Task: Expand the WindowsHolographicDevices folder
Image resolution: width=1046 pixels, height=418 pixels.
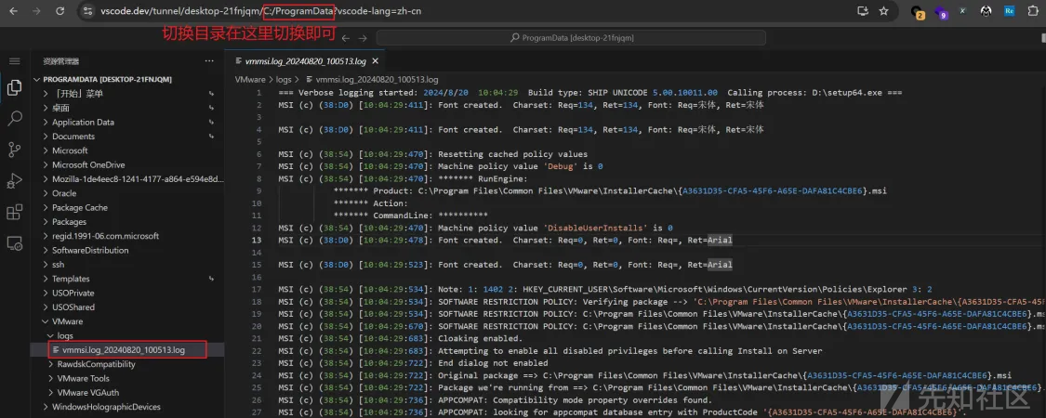Action: [129, 407]
